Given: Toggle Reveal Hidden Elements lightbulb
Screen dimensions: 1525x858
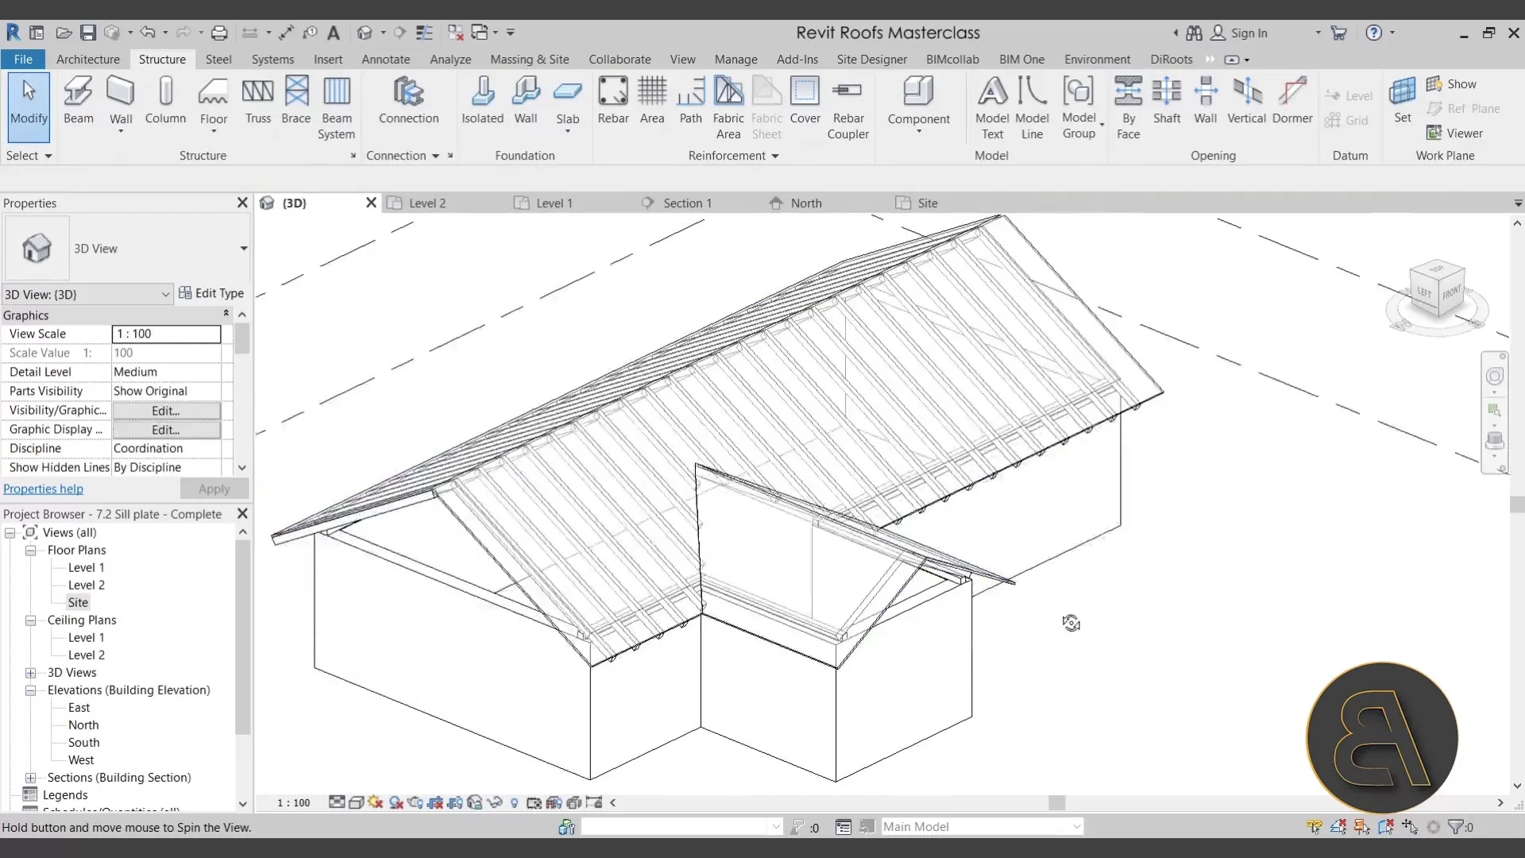Looking at the screenshot, I should click(x=514, y=802).
